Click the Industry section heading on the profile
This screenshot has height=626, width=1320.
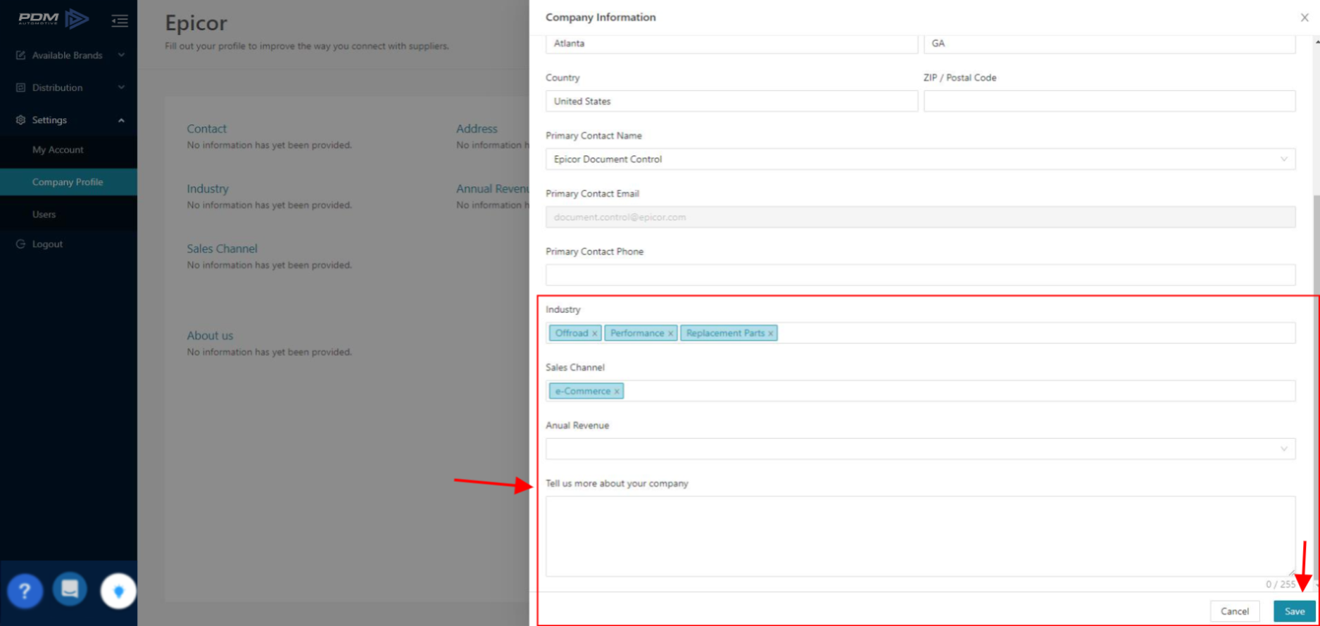click(208, 189)
